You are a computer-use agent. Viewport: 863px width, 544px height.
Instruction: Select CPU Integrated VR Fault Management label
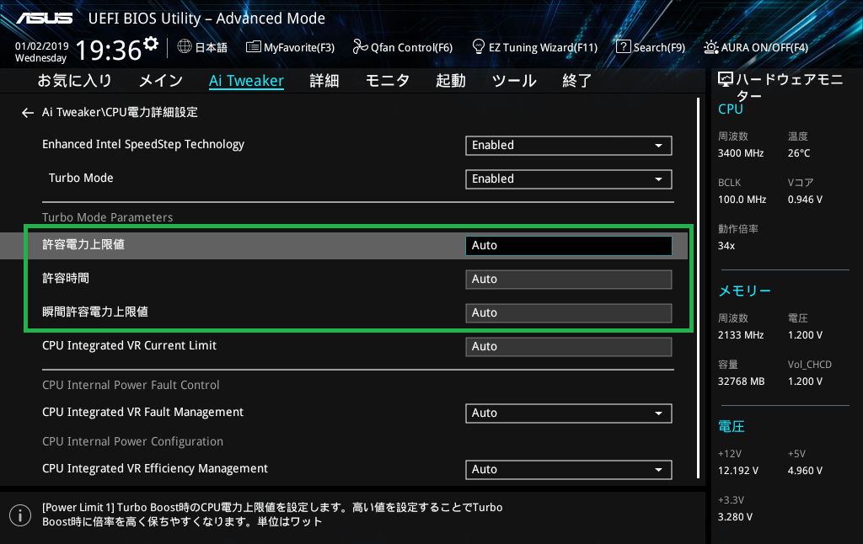coord(142,413)
